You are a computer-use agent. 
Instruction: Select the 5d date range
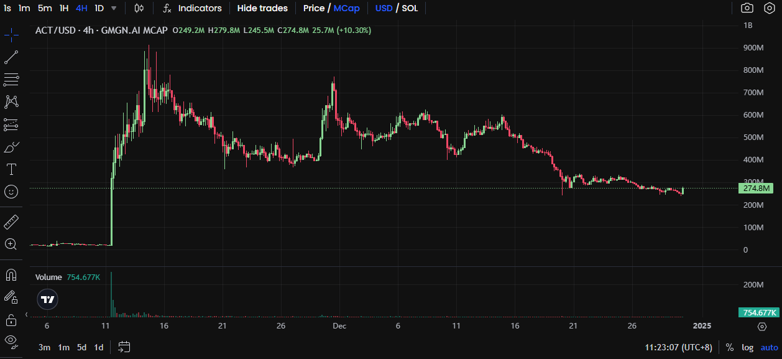pos(81,347)
